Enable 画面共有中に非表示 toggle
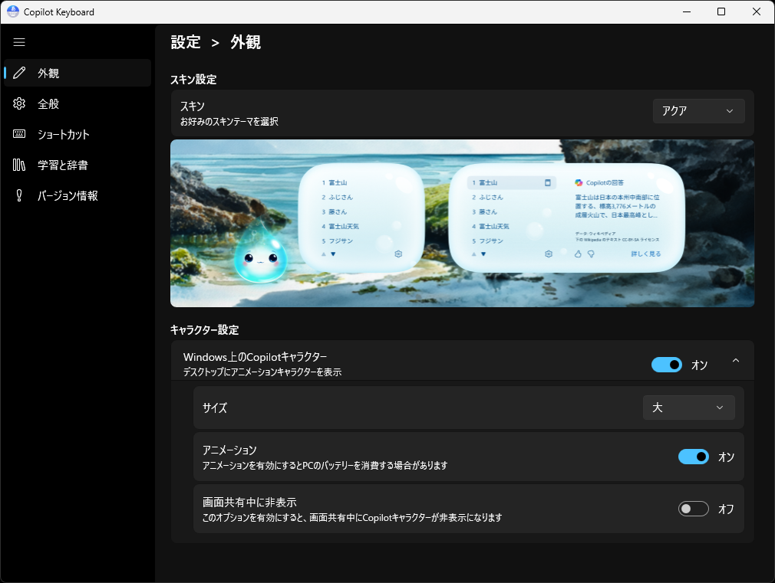The height and width of the screenshot is (583, 775). 694,509
